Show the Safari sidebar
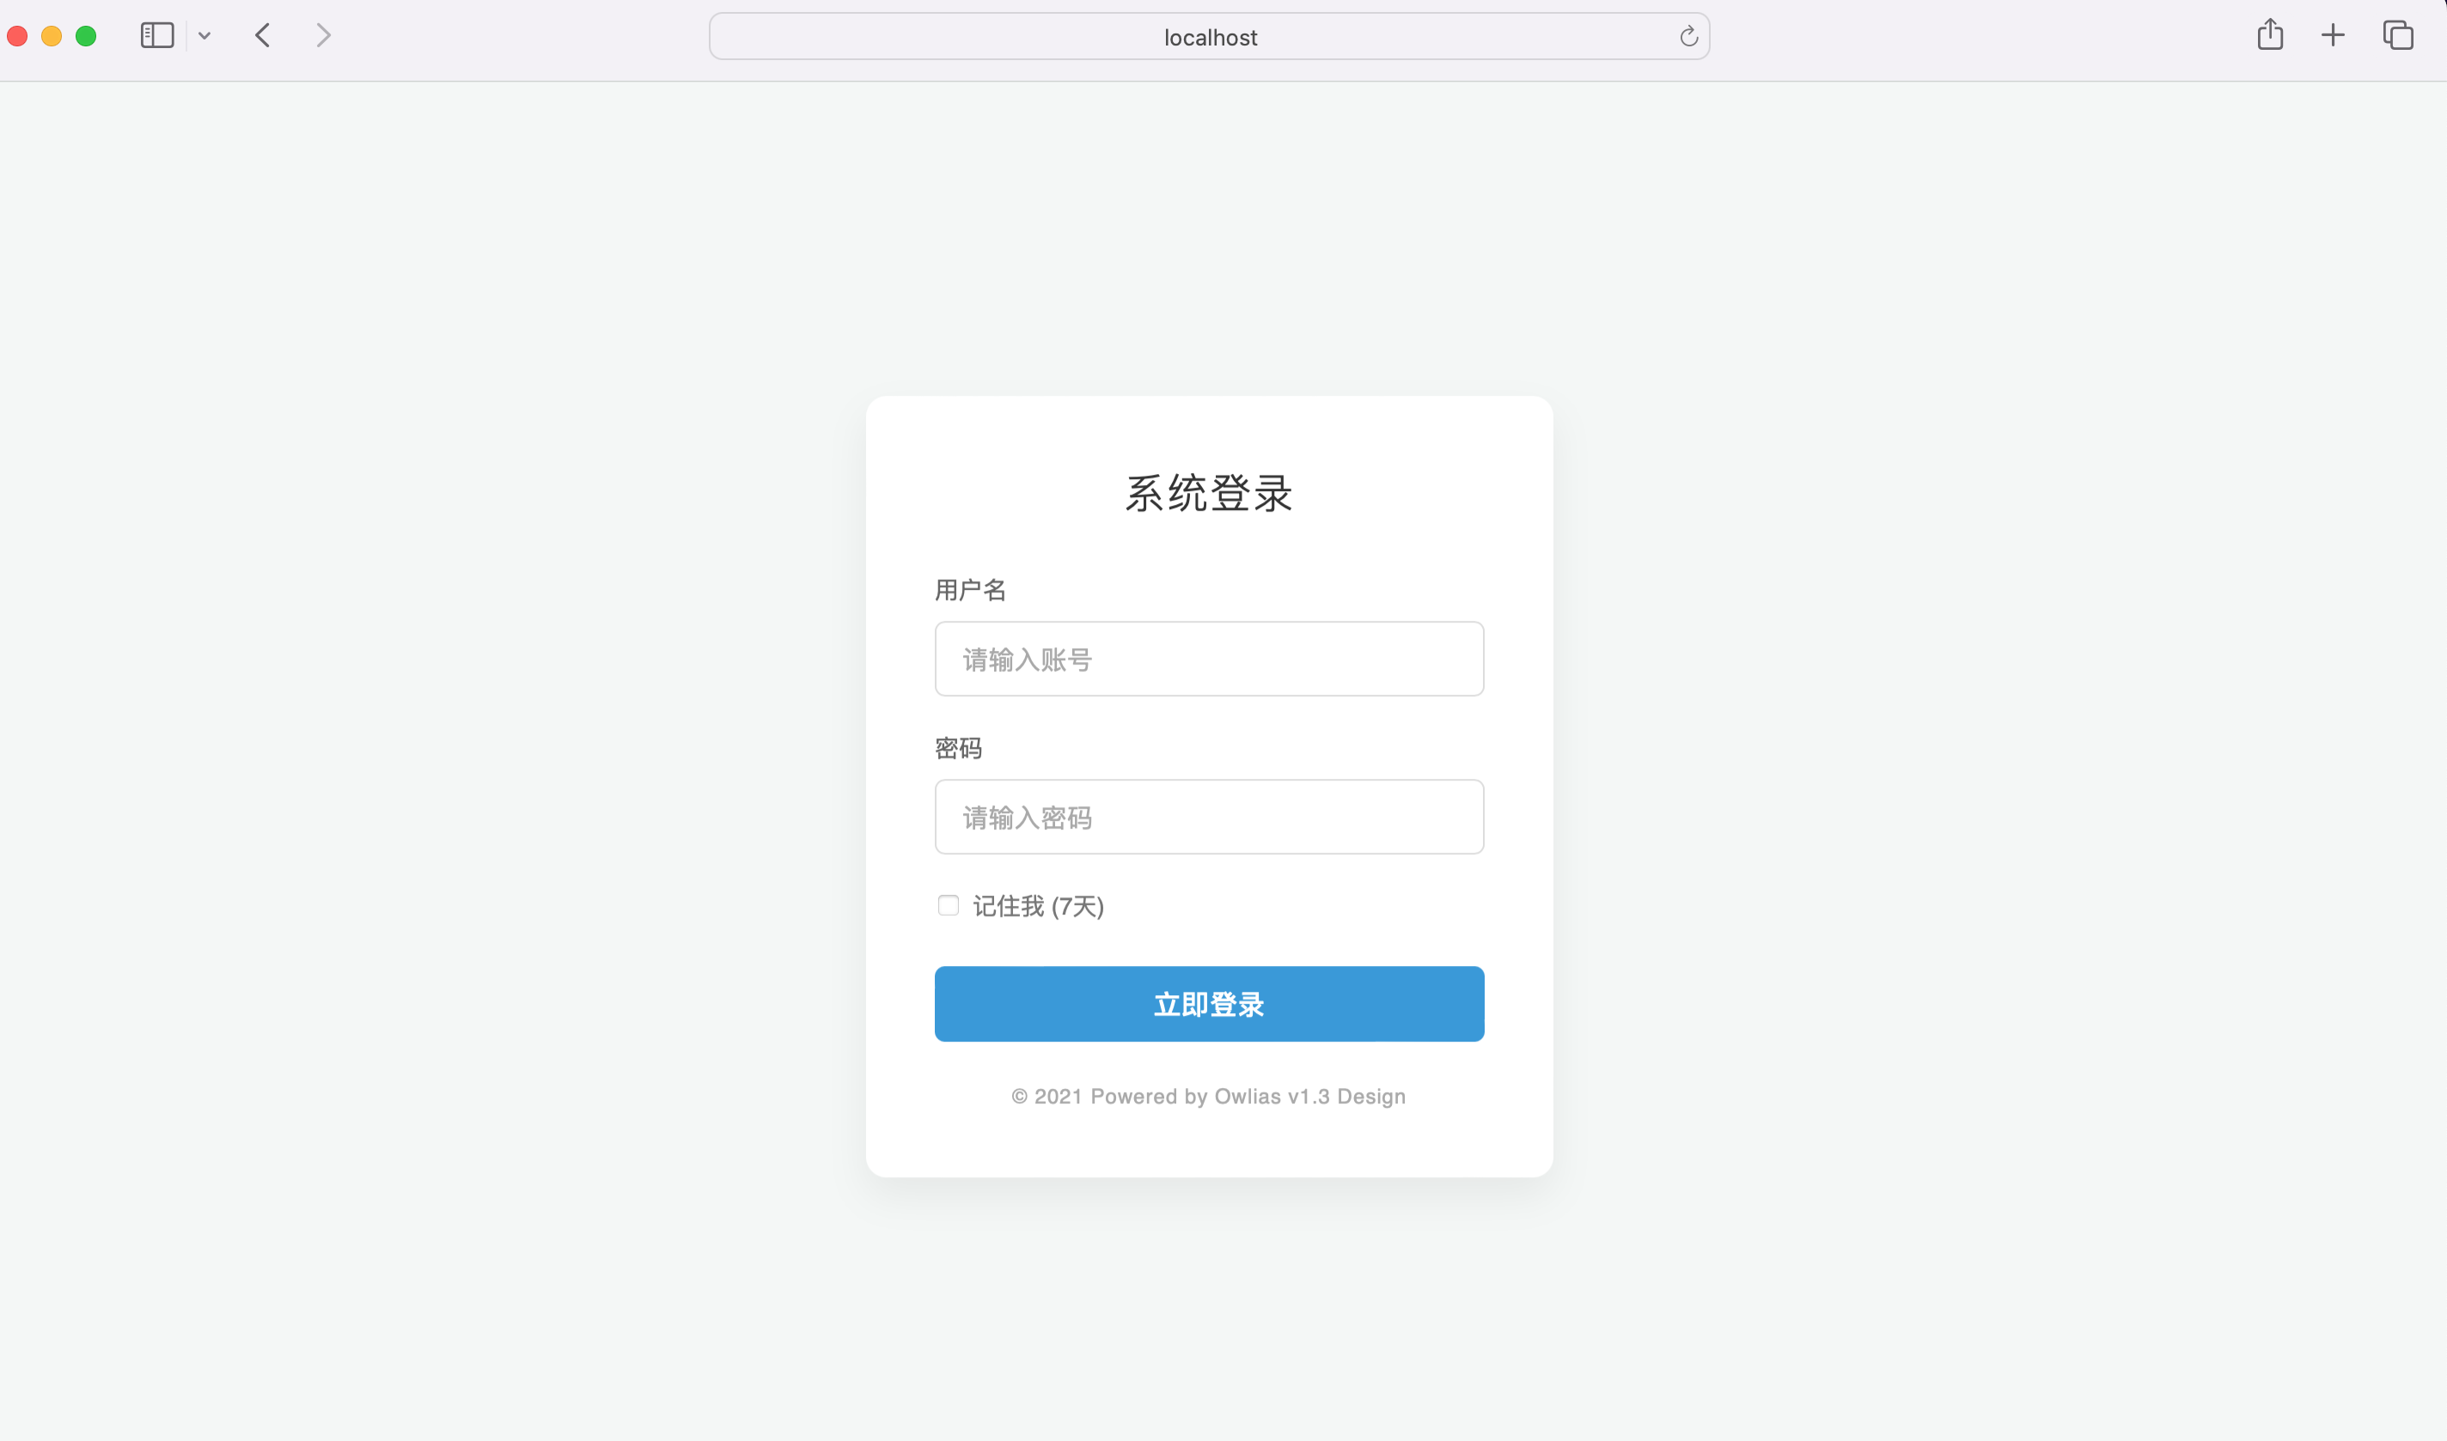The height and width of the screenshot is (1441, 2447). (x=156, y=36)
